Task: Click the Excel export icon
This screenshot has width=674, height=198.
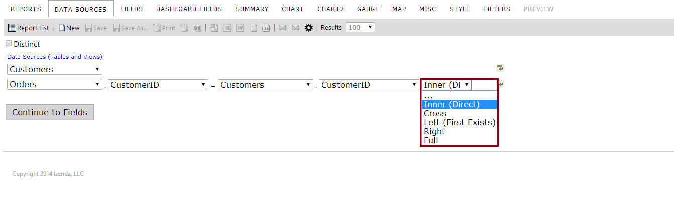Action: click(227, 28)
